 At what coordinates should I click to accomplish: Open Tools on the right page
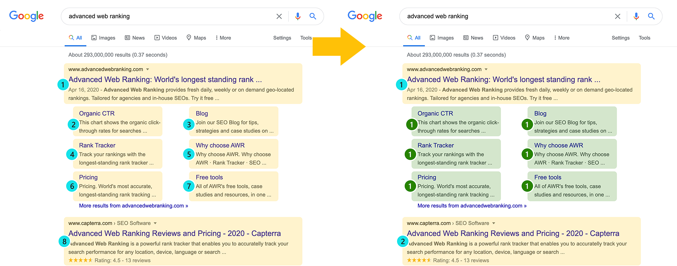[x=645, y=38]
